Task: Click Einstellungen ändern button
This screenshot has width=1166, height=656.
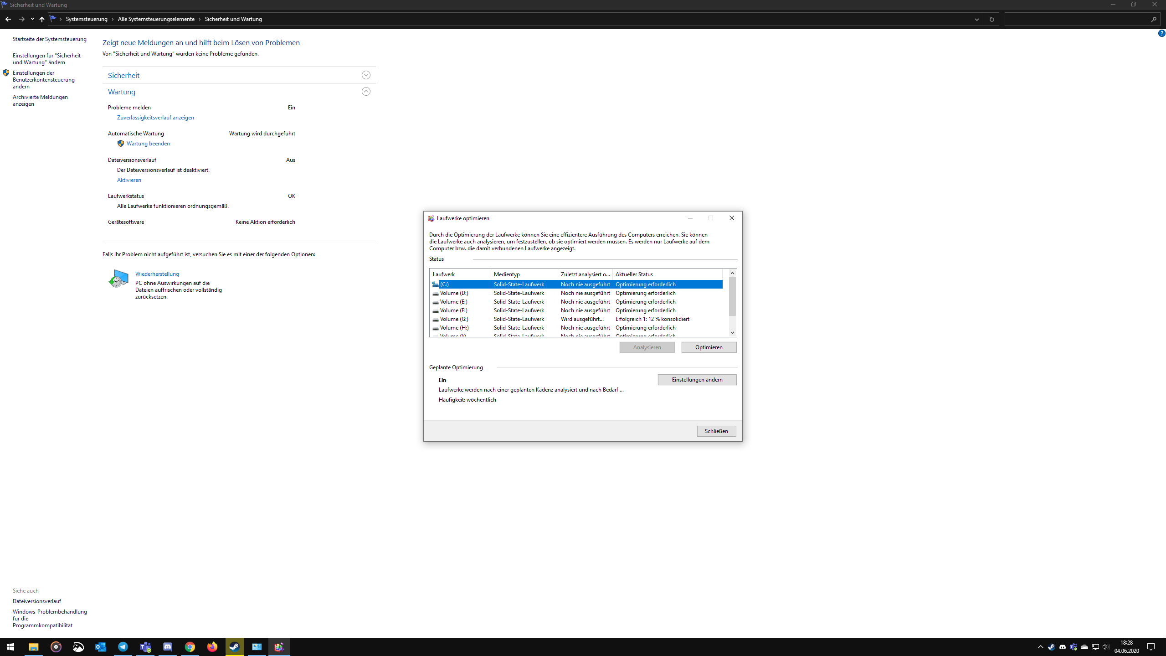Action: point(697,380)
